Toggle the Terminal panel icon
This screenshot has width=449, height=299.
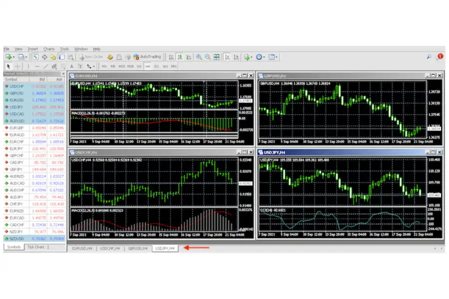tap(61, 57)
